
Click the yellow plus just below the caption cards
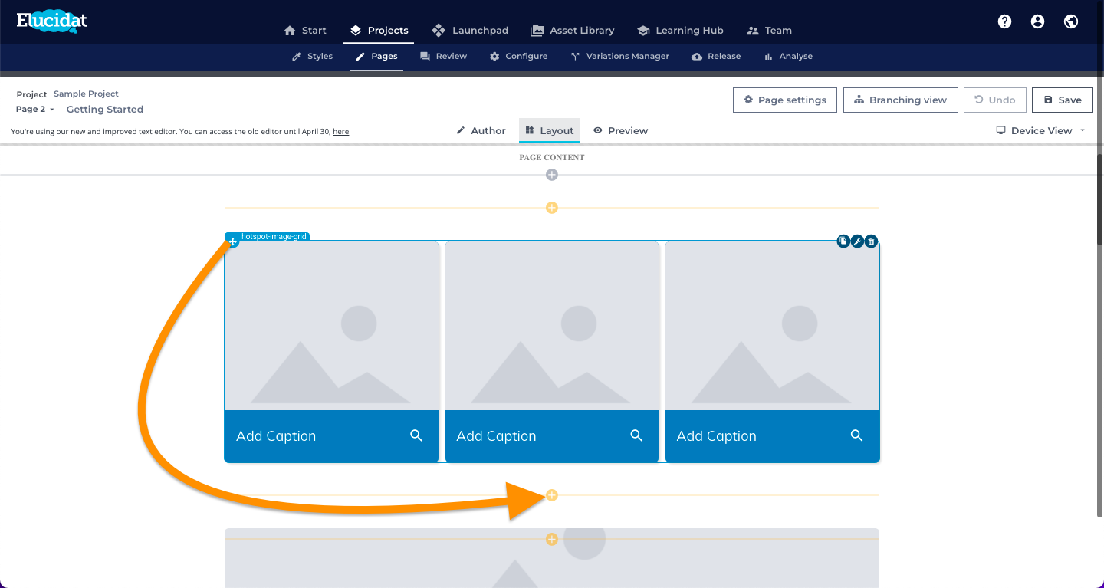click(x=552, y=495)
